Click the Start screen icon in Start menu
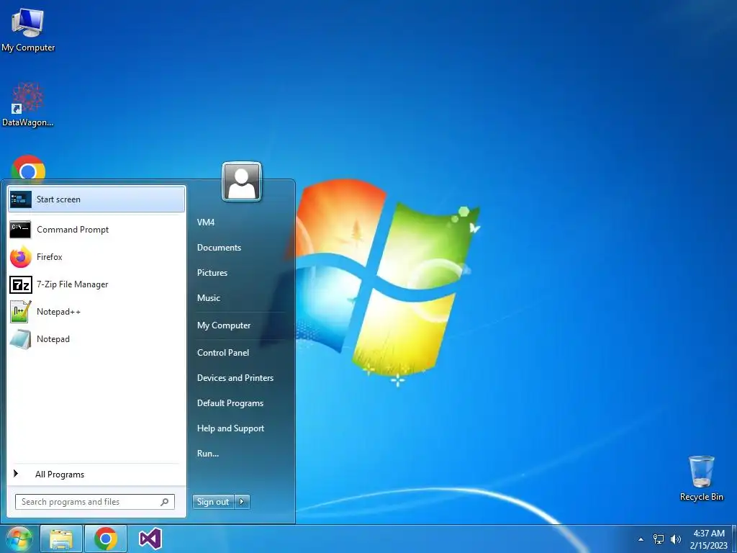This screenshot has width=737, height=553. click(x=20, y=199)
